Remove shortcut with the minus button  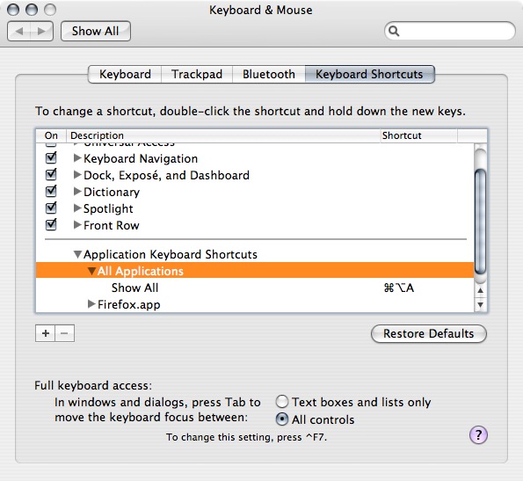pyautogui.click(x=65, y=333)
